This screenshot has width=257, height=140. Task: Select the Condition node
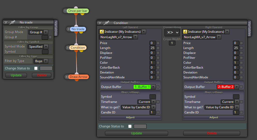pyautogui.click(x=78, y=48)
